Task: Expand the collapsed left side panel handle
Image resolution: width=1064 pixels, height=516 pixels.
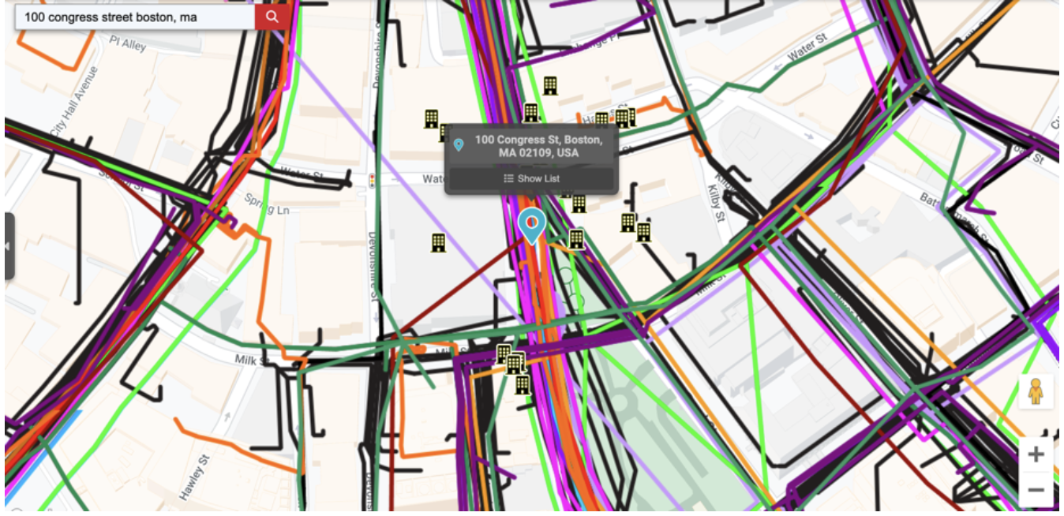Action: click(x=9, y=246)
